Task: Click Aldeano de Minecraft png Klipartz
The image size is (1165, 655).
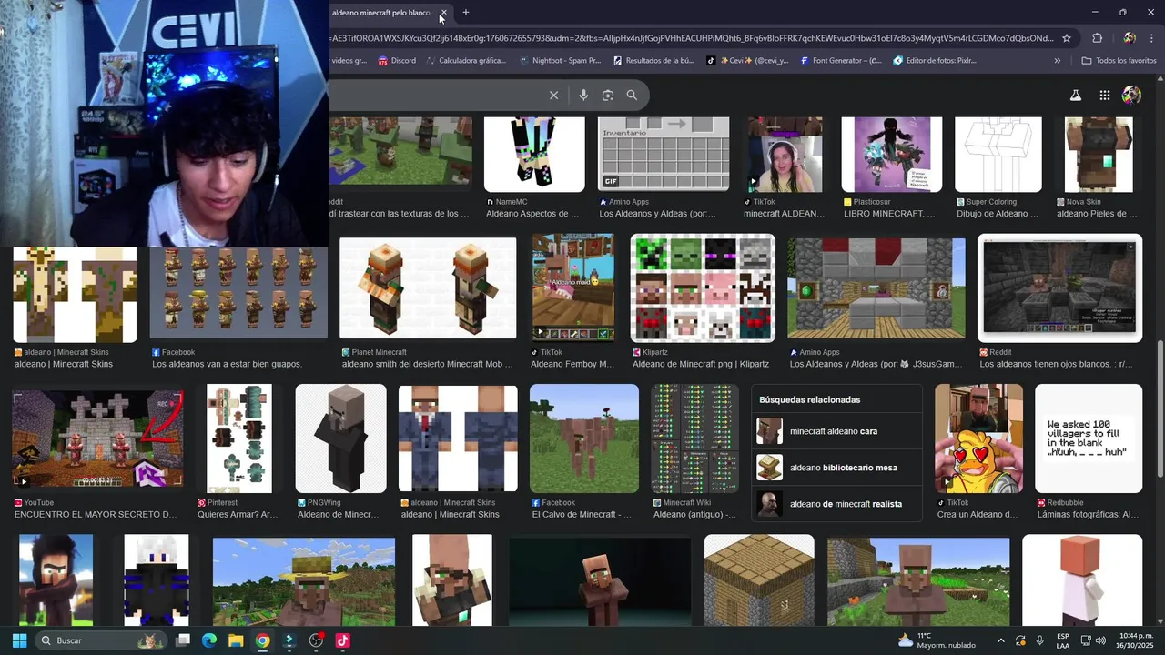Action: point(701,364)
